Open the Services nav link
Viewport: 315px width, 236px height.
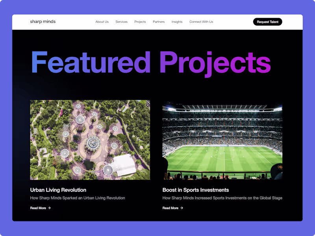(121, 22)
